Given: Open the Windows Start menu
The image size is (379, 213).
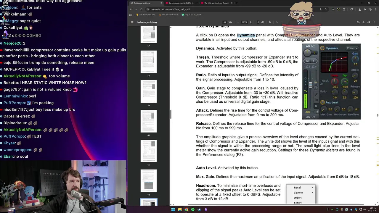Looking at the screenshot, I should tap(173, 209).
